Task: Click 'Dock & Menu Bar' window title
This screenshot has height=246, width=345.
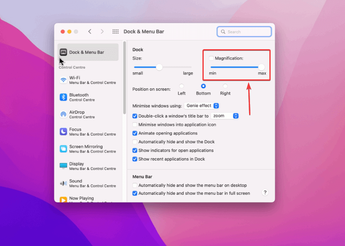Action: (x=144, y=31)
